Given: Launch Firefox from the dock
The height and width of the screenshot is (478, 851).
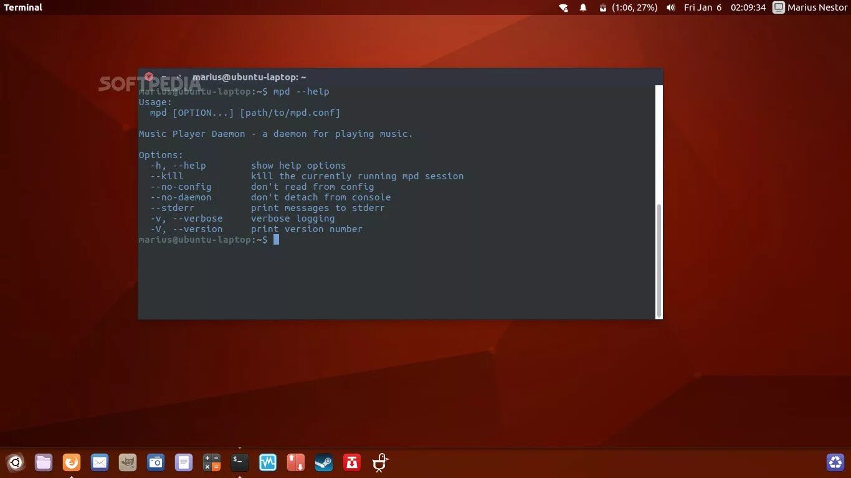Looking at the screenshot, I should coord(72,462).
